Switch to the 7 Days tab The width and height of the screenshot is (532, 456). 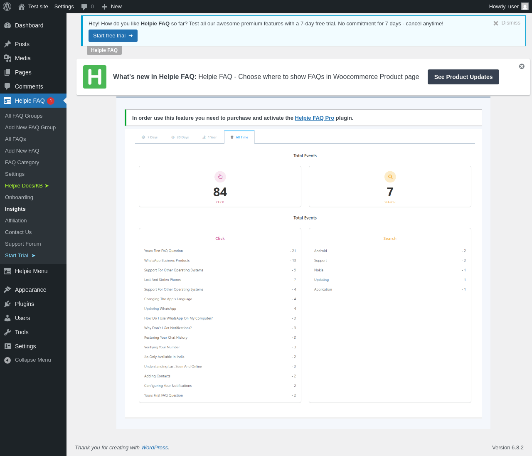pos(150,137)
